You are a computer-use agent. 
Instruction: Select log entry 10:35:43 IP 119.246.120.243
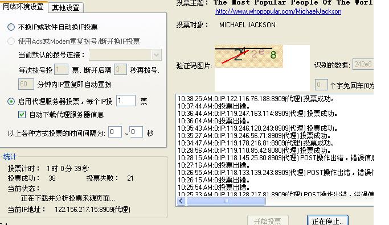coord(257,128)
